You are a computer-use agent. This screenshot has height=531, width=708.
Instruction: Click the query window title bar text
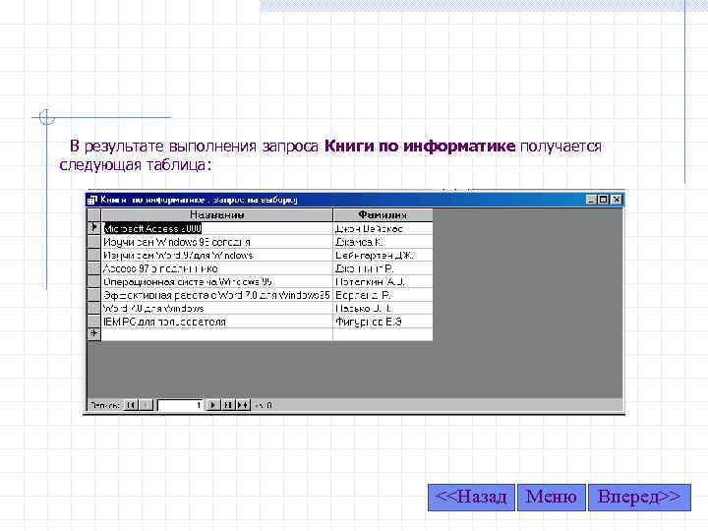point(199,200)
